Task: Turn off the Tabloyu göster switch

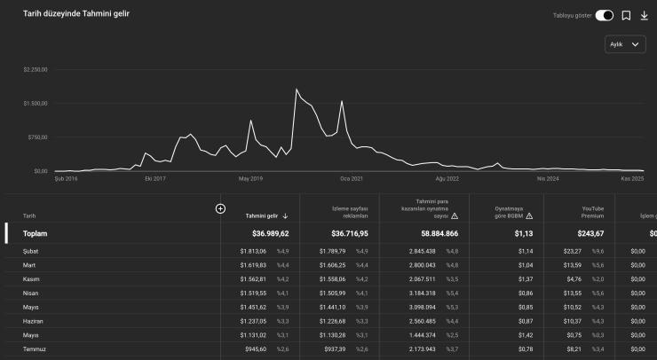Action: point(604,15)
